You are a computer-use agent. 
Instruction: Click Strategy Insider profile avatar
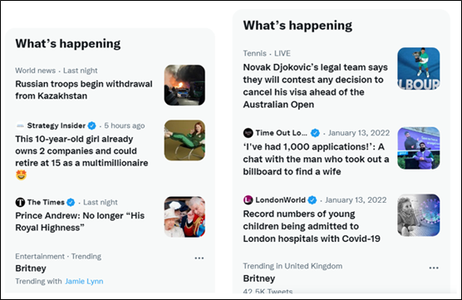20,125
